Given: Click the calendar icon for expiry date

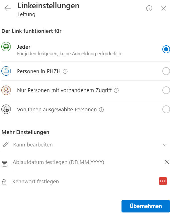Looking at the screenshot, I should 5,163.
